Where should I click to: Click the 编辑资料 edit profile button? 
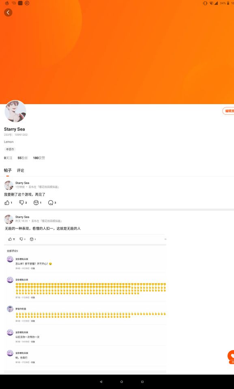tap(228, 111)
